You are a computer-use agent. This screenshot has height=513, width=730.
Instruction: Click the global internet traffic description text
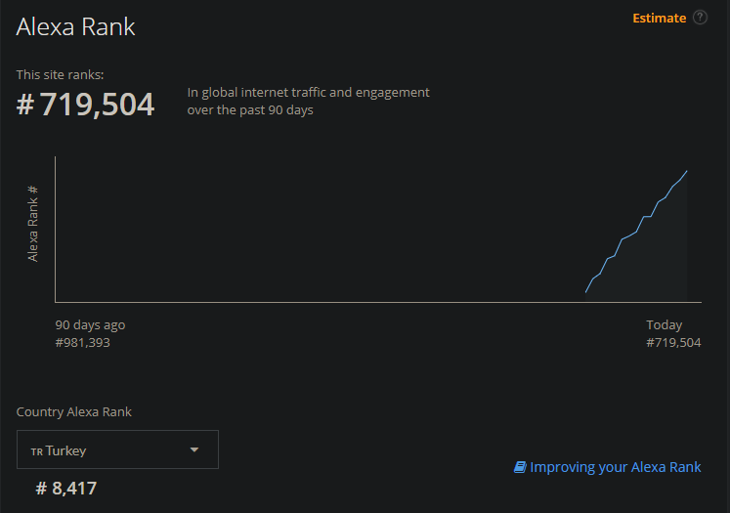[x=308, y=101]
